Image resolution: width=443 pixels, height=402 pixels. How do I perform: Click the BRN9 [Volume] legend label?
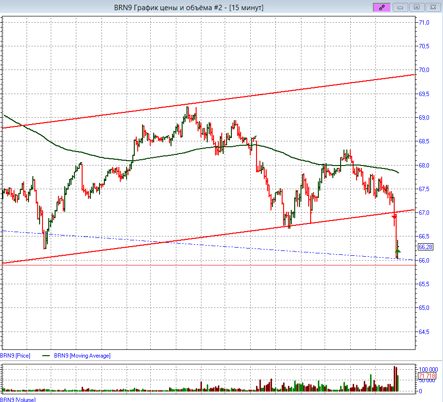(x=17, y=400)
